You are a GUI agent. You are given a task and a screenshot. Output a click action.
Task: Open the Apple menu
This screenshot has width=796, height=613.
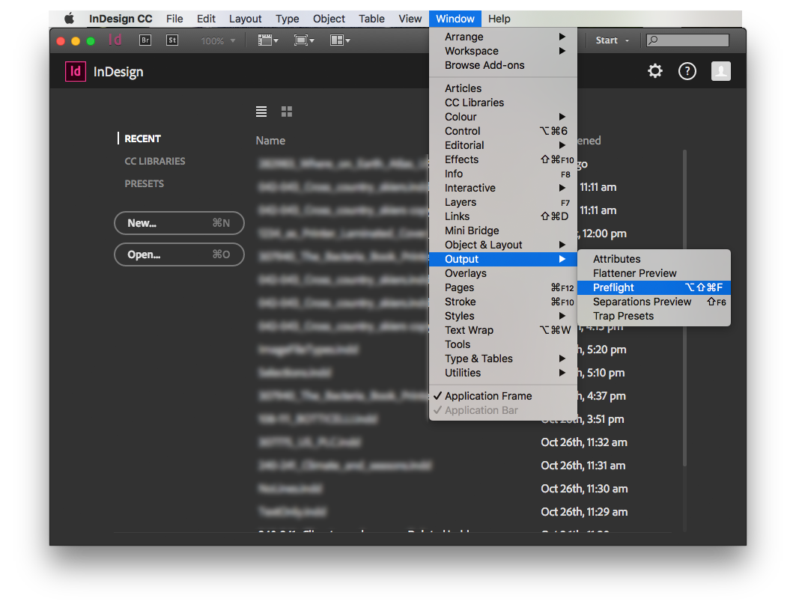pos(69,19)
